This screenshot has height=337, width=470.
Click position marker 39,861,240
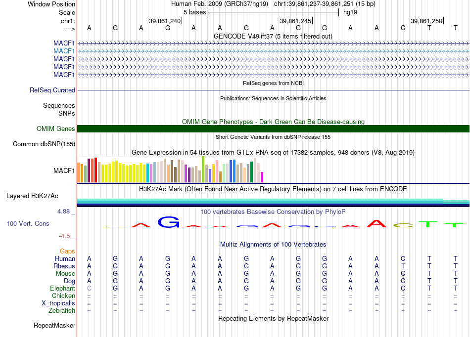(165, 21)
